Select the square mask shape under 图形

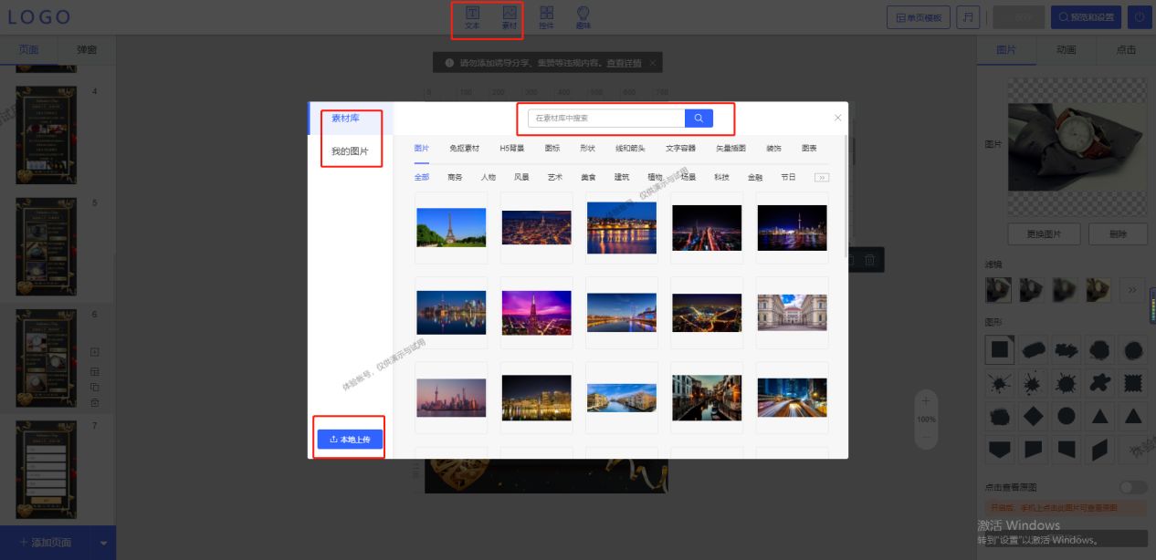(999, 349)
